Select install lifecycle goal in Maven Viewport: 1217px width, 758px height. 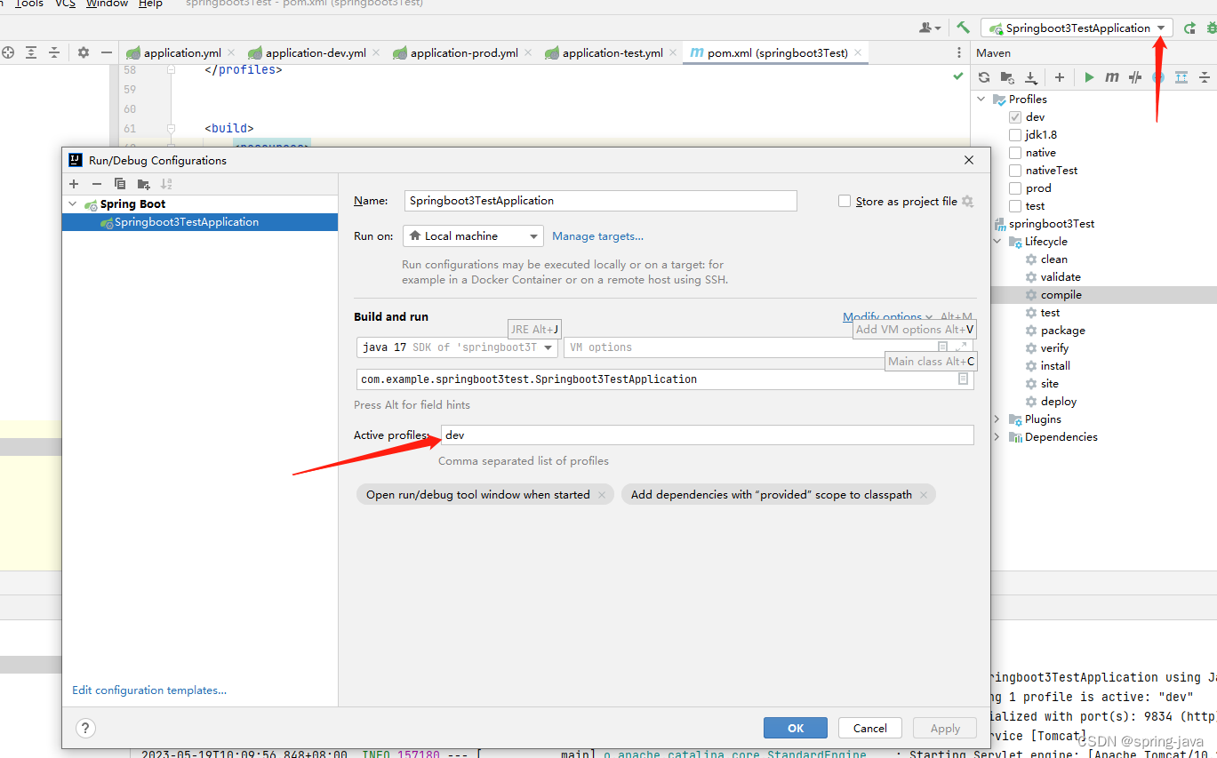point(1055,365)
